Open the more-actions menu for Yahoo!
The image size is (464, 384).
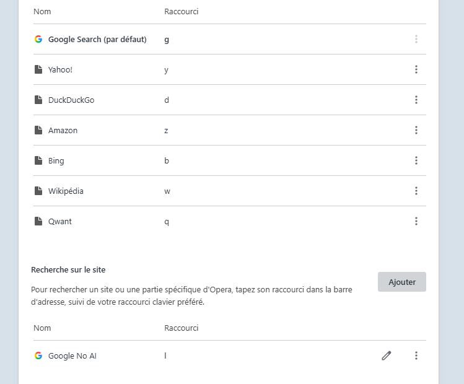coord(416,69)
